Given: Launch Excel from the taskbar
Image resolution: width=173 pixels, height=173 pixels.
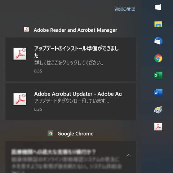Looking at the screenshot, I should 158,75.
